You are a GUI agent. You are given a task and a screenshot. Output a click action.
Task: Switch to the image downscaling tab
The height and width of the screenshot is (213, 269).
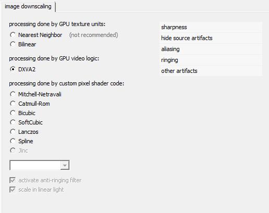pyautogui.click(x=28, y=7)
